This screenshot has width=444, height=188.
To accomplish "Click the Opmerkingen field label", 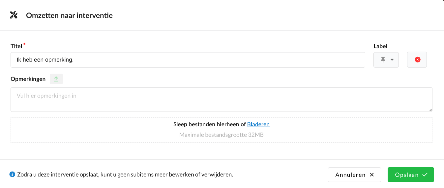I will click(x=28, y=79).
